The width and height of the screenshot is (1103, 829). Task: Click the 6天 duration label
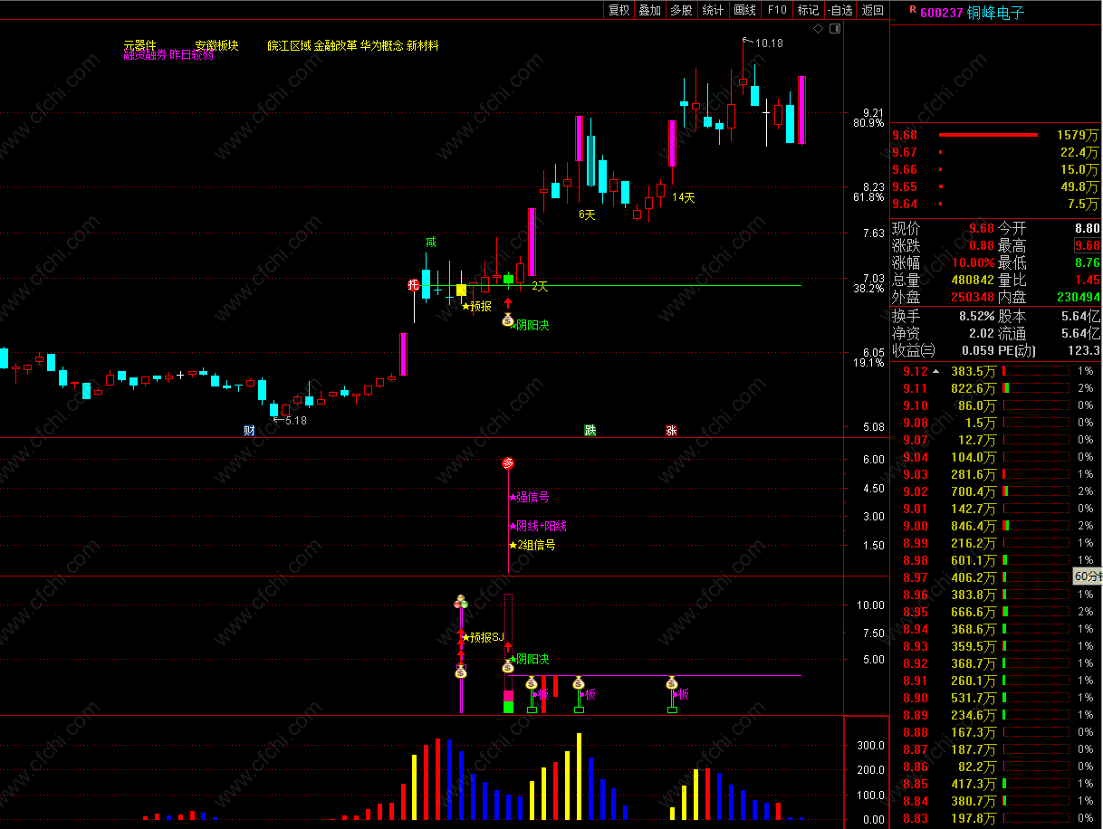click(x=588, y=215)
